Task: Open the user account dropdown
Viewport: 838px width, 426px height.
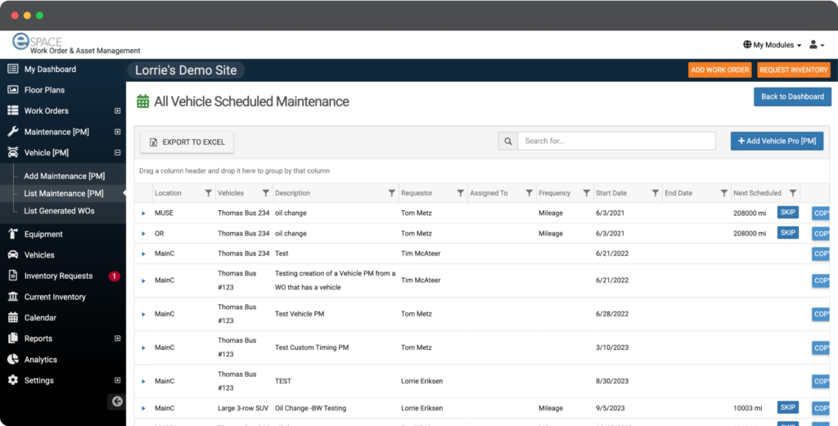Action: pyautogui.click(x=816, y=45)
